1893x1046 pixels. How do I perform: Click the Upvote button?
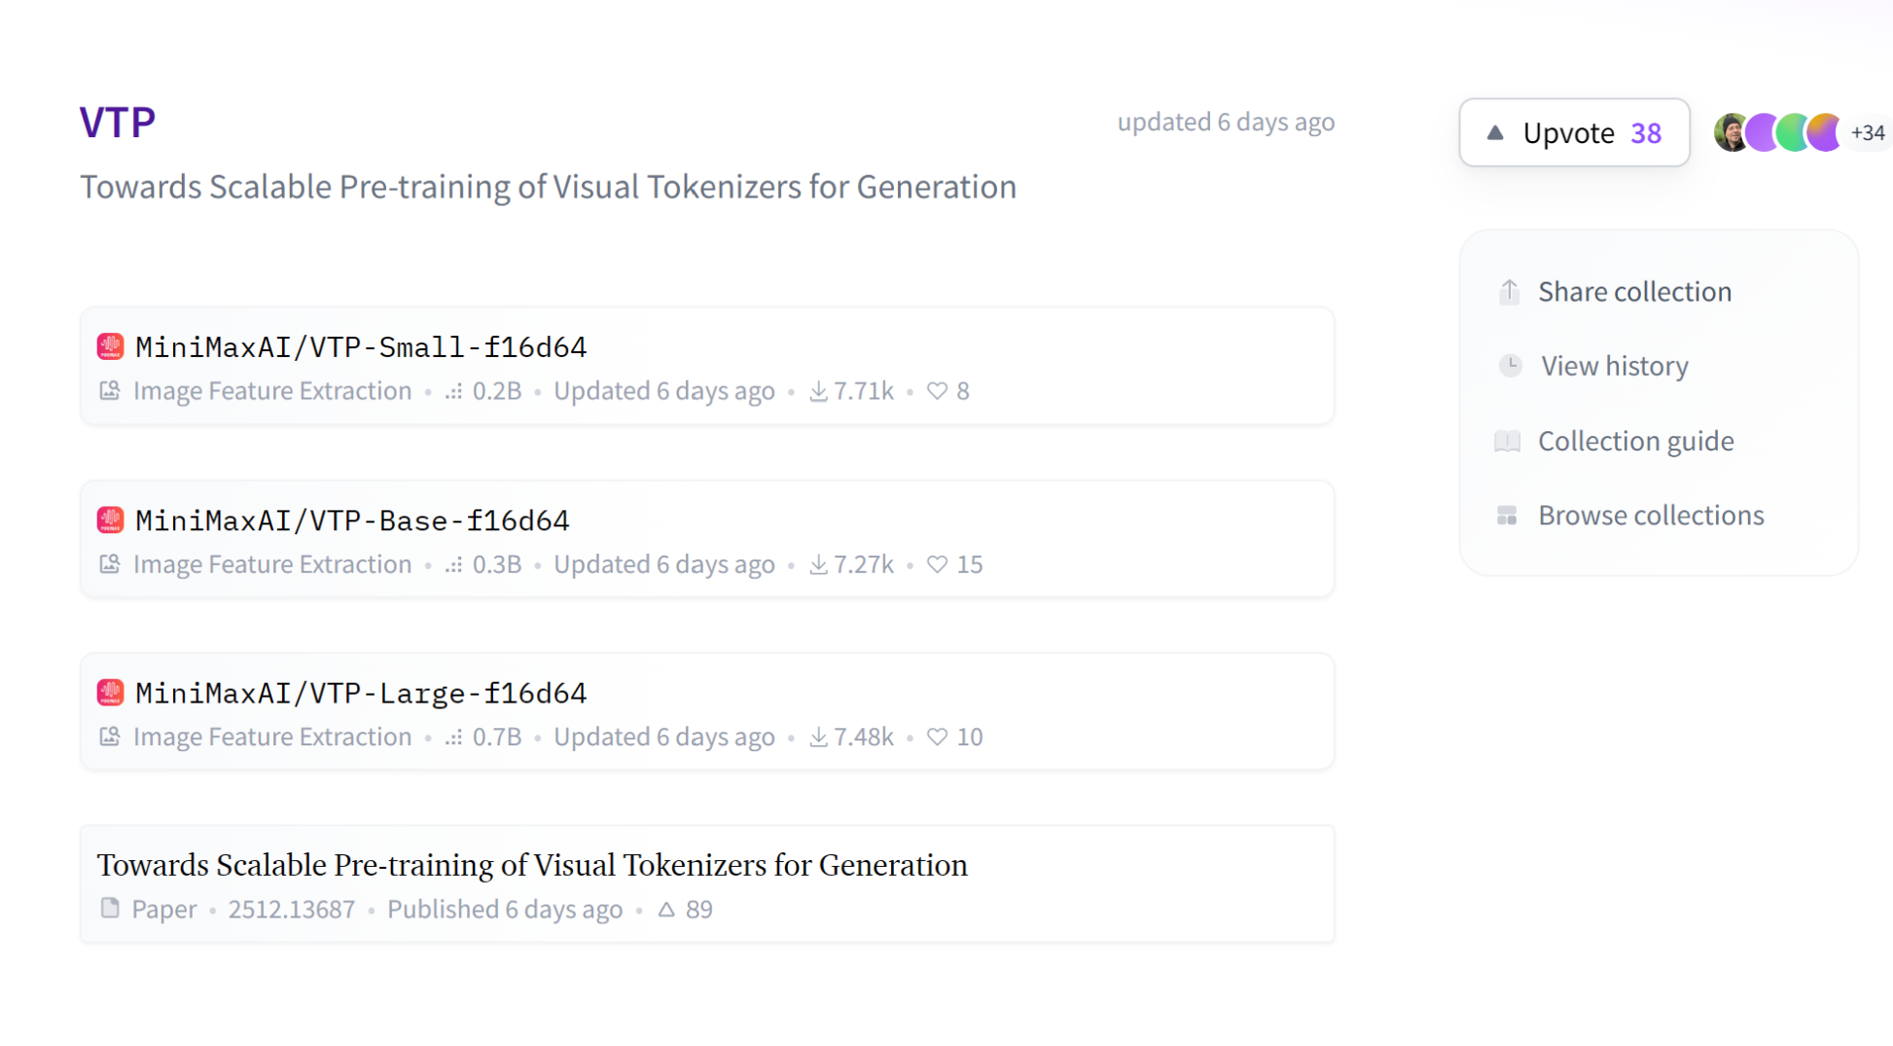pos(1573,132)
